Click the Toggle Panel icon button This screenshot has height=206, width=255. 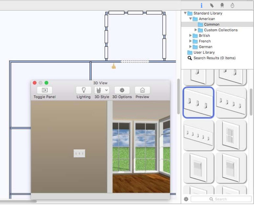coord(45,90)
